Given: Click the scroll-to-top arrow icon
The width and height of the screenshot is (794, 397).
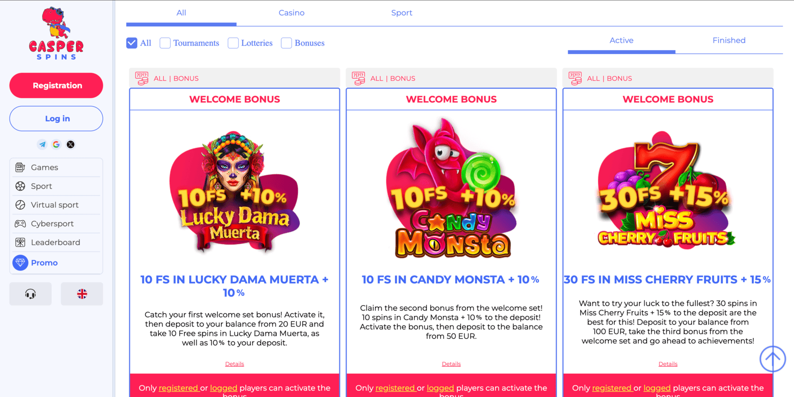Looking at the screenshot, I should [x=773, y=359].
